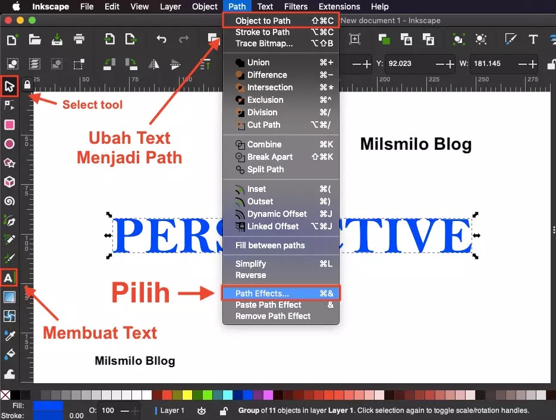The image size is (556, 420).
Task: Click the no-color X swatch
Action: [5, 395]
